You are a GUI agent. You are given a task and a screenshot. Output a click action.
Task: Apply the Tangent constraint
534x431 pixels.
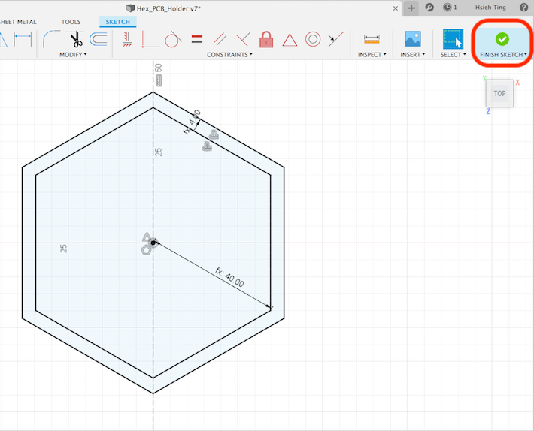[173, 39]
